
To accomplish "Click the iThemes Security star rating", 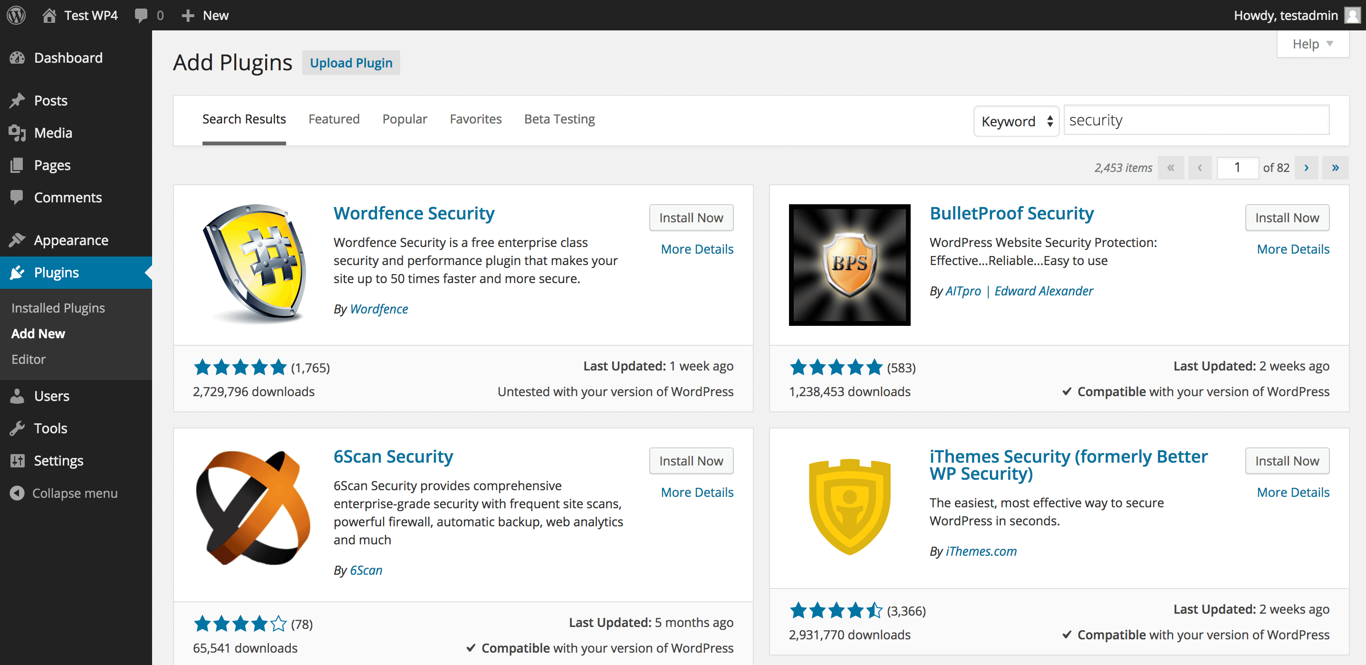I will tap(836, 610).
